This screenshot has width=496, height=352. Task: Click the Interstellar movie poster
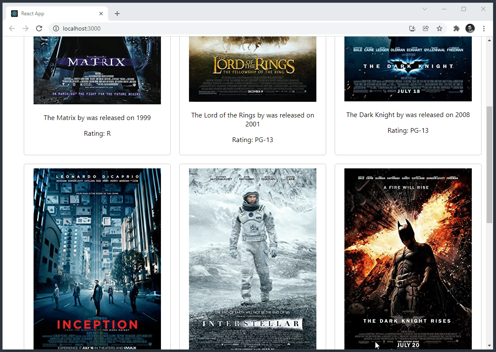[252, 259]
